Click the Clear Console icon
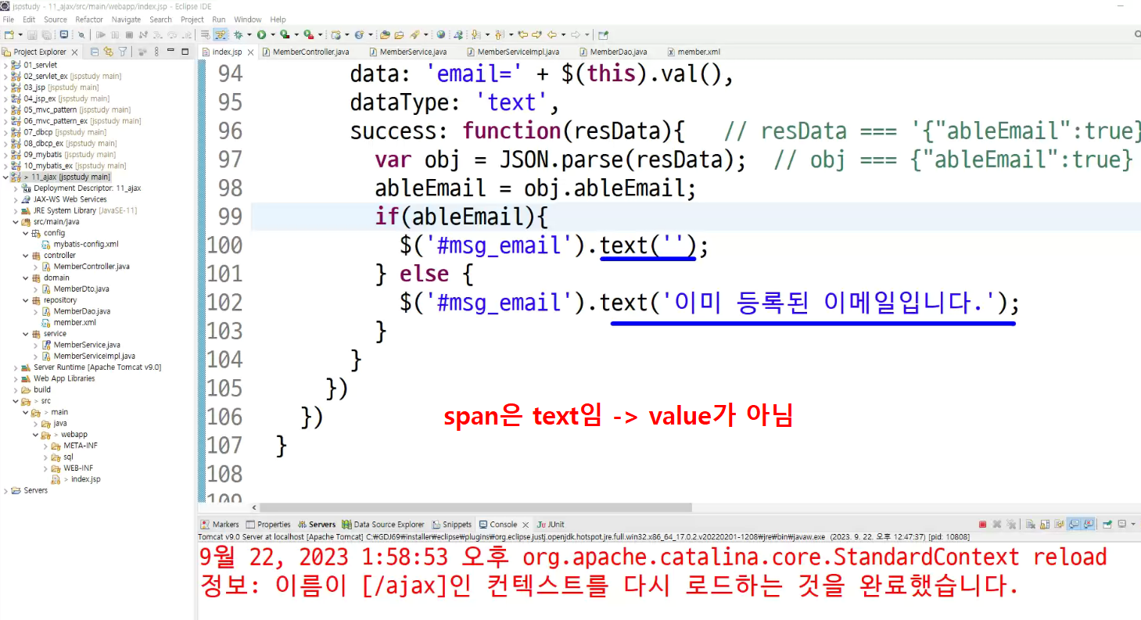1141x620 pixels. tap(1031, 524)
